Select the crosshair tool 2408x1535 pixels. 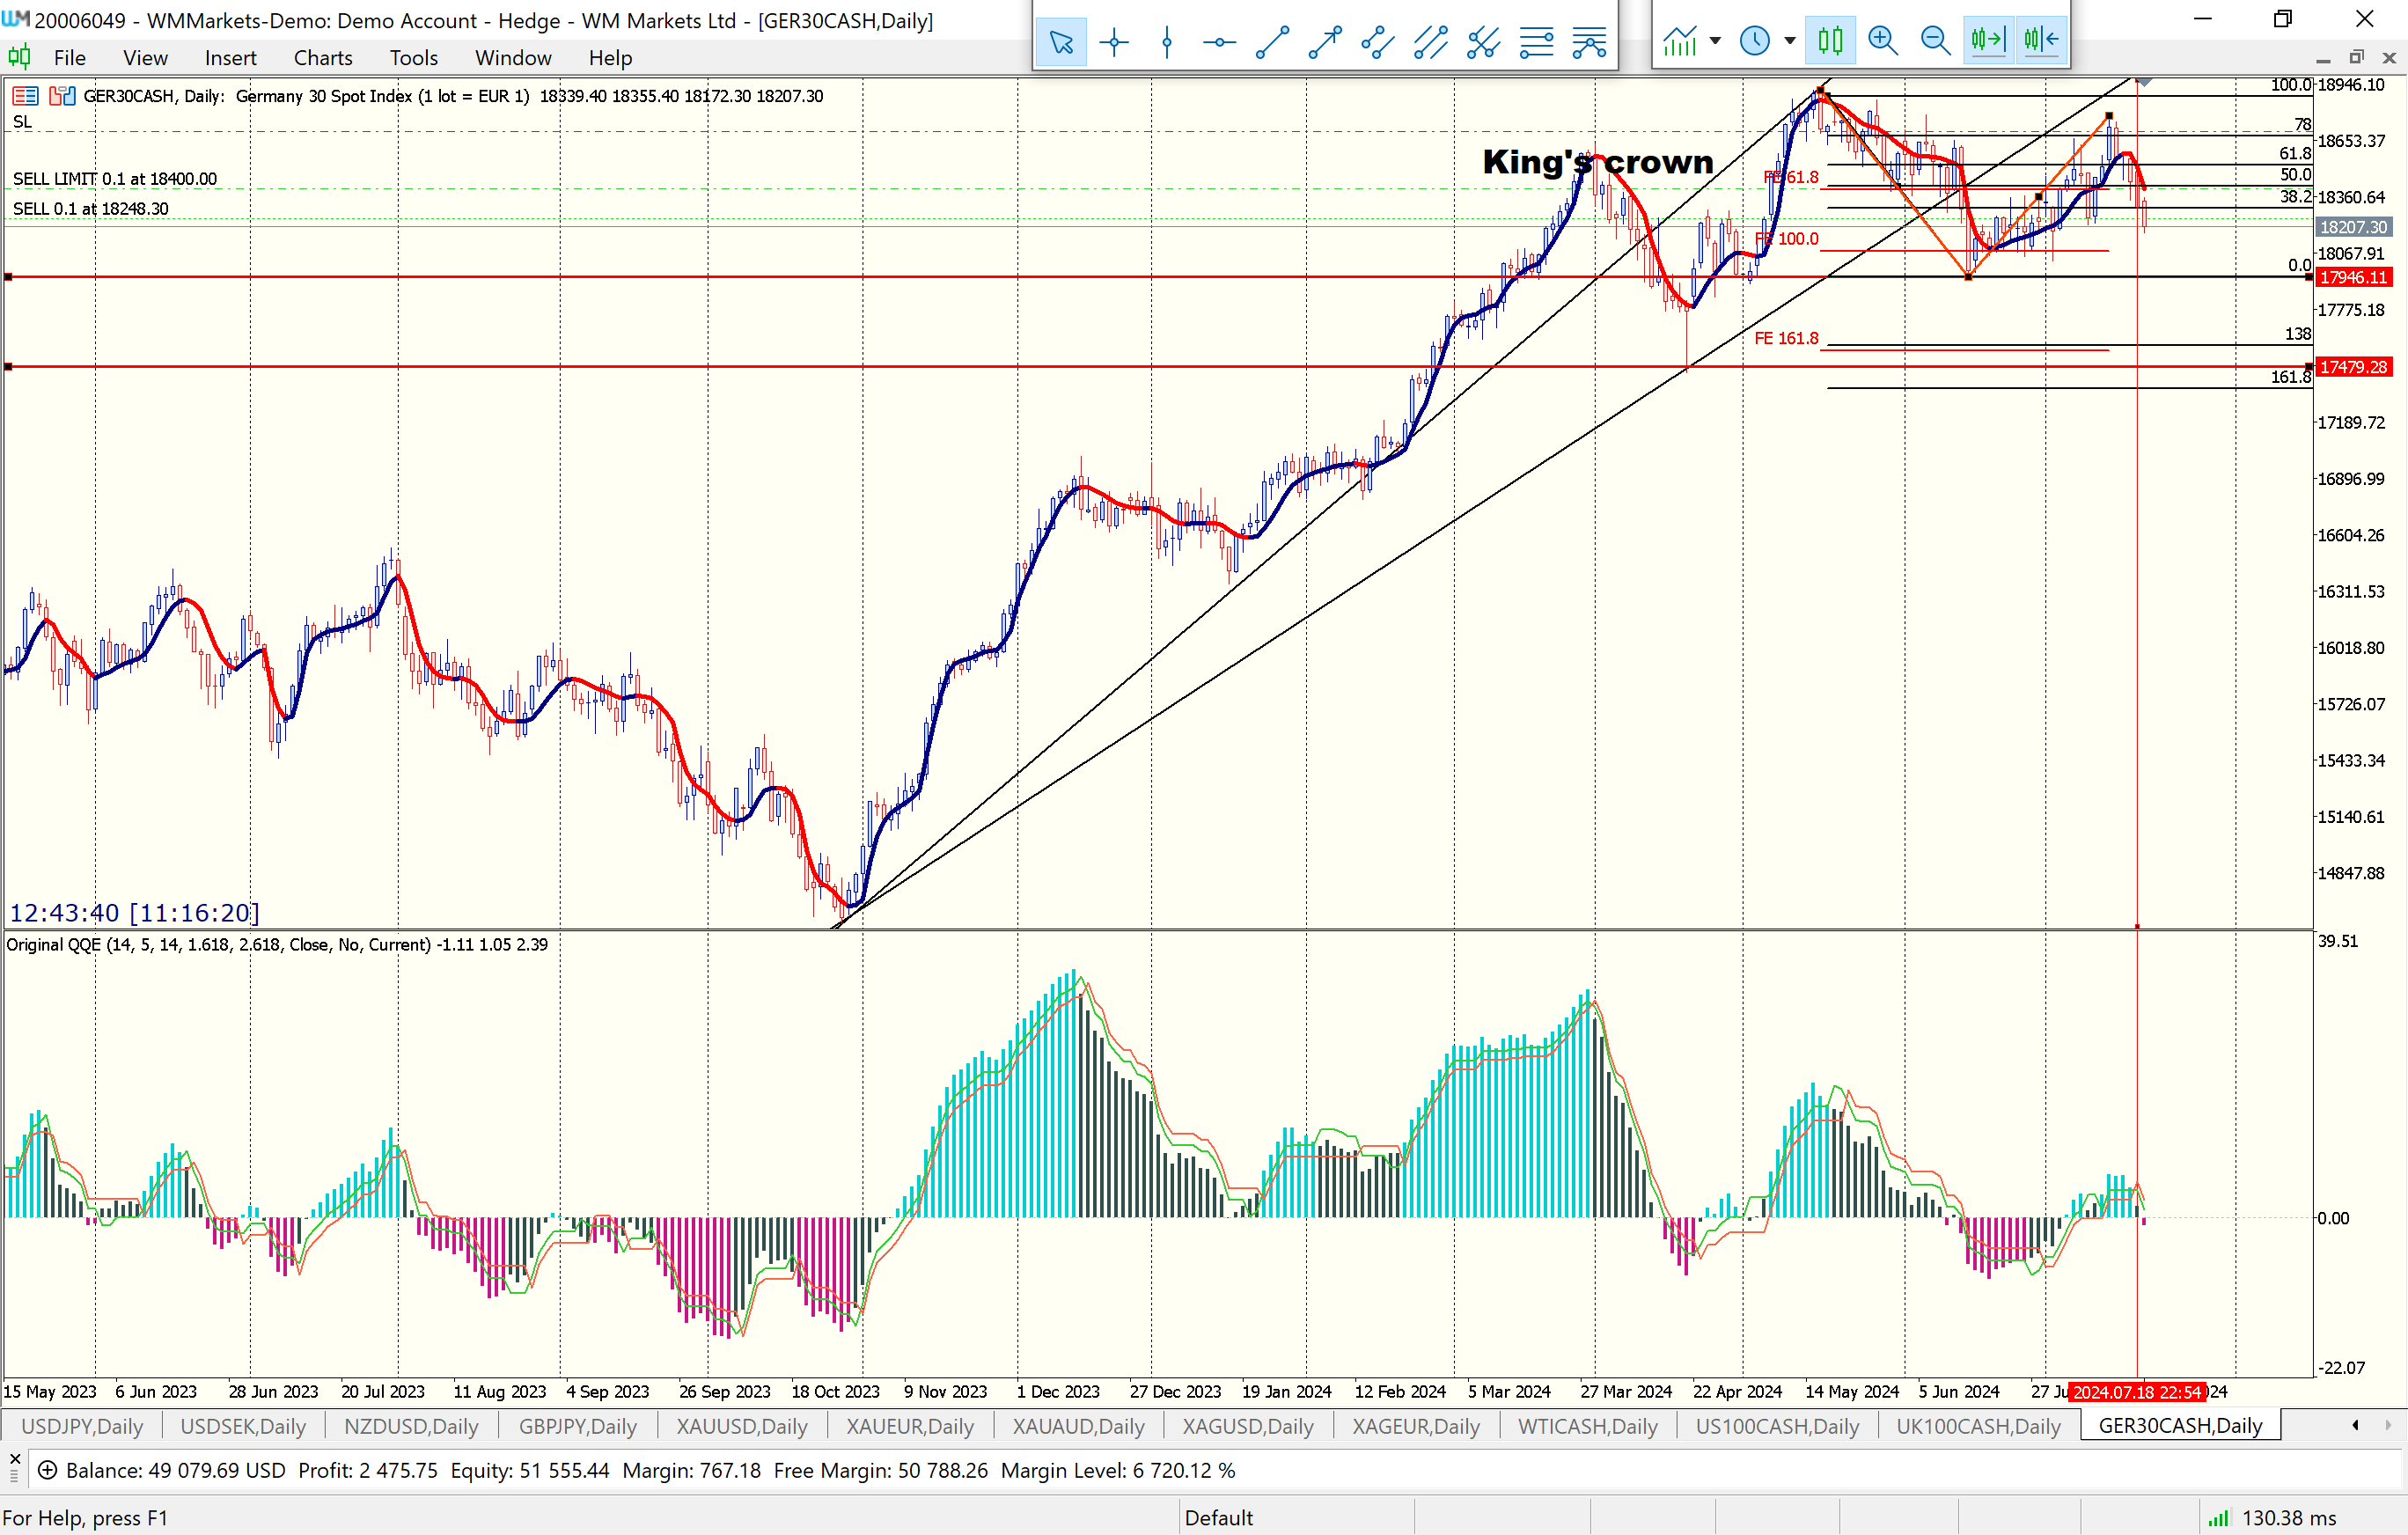[x=1113, y=41]
